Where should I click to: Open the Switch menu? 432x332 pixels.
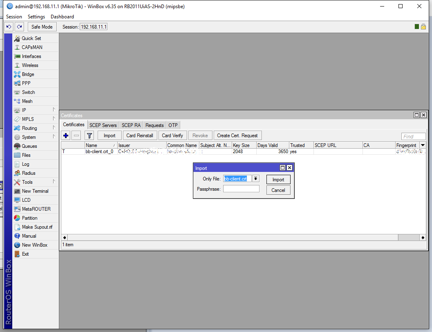coord(36,92)
